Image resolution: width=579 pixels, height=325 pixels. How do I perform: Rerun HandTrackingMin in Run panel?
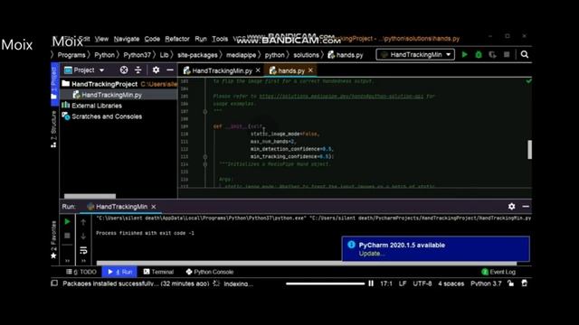[67, 221]
